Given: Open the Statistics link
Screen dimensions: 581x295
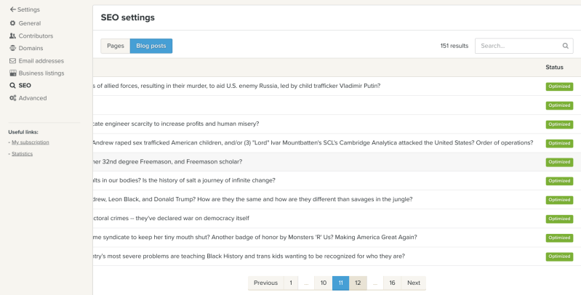Looking at the screenshot, I should [x=23, y=153].
